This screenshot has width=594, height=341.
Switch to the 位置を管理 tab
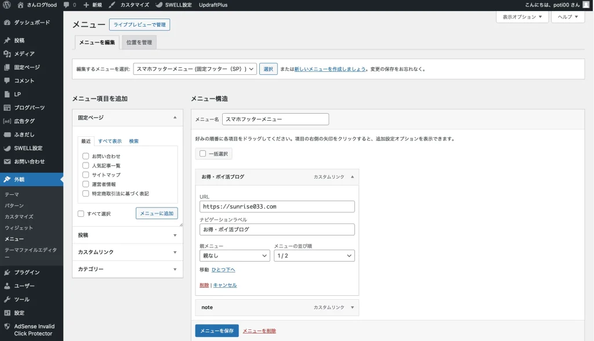[139, 42]
